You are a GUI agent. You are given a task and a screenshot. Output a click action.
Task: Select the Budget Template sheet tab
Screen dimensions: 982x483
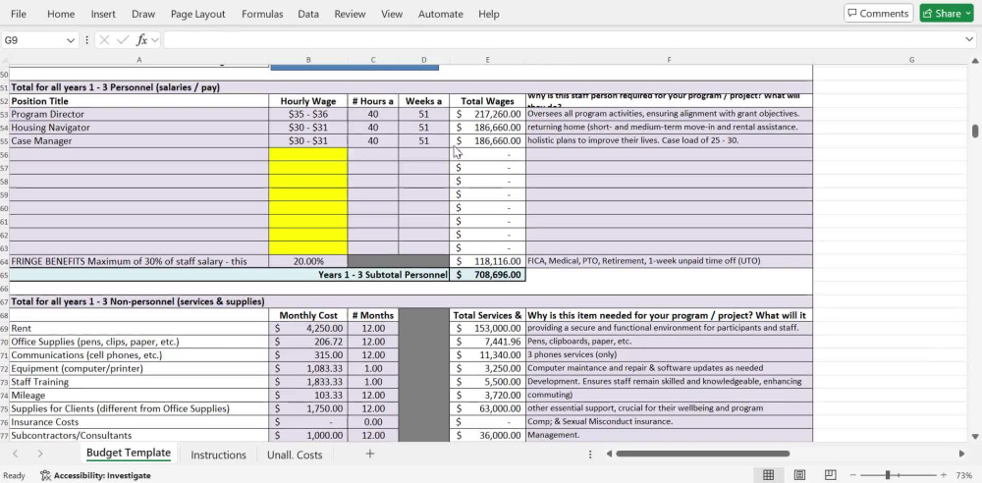tap(129, 453)
